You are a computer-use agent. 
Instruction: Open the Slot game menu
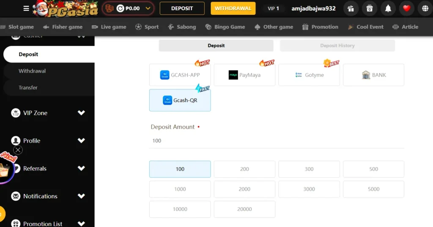pyautogui.click(x=17, y=27)
